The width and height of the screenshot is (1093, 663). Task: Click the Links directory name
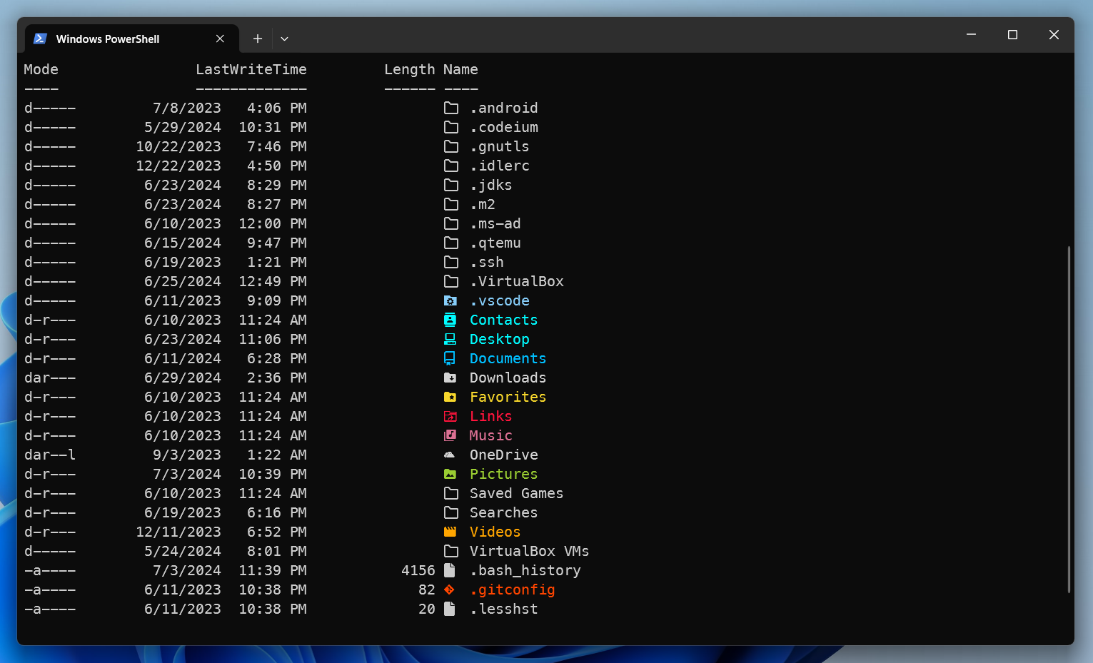491,416
